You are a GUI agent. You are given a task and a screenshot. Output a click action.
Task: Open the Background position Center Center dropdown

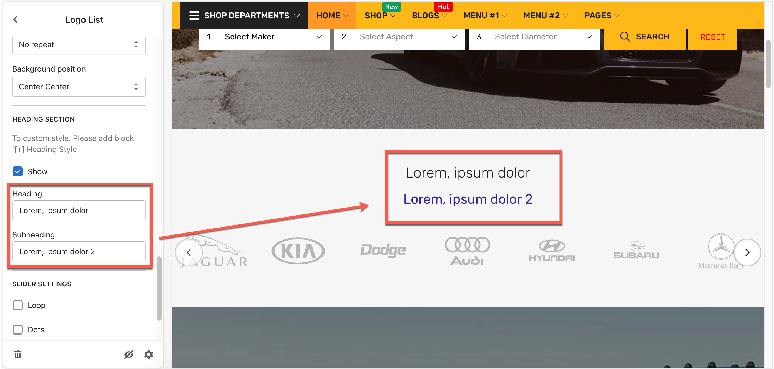pos(79,87)
